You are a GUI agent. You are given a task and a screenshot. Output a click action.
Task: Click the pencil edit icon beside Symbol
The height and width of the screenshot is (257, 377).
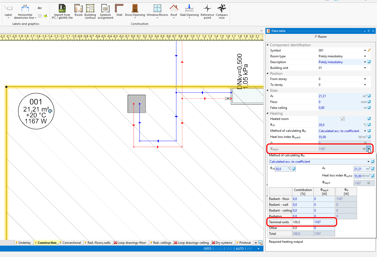pos(369,50)
